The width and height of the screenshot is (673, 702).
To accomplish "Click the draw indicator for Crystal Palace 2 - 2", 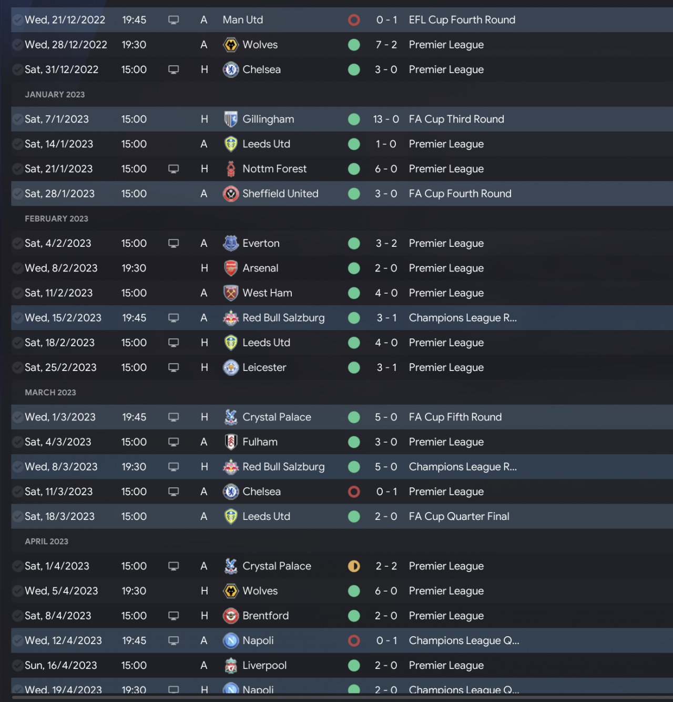I will point(354,566).
